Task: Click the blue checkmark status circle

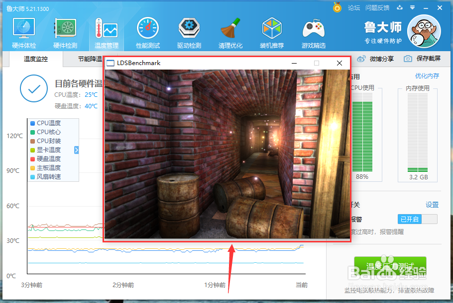Action: click(x=34, y=88)
